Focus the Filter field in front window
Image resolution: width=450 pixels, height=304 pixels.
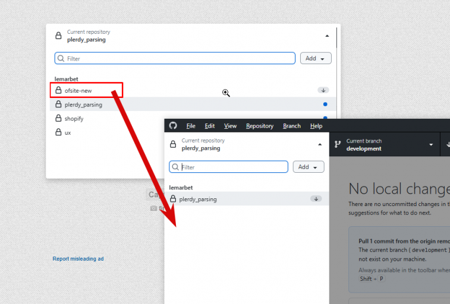pos(228,167)
